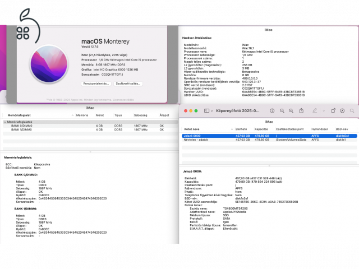Select the serial number C02QH1TTGF1J in hardware overview
This screenshot has width=359, height=269.
(253, 89)
